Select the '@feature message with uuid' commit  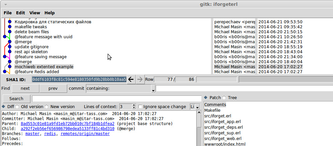(x=43, y=37)
